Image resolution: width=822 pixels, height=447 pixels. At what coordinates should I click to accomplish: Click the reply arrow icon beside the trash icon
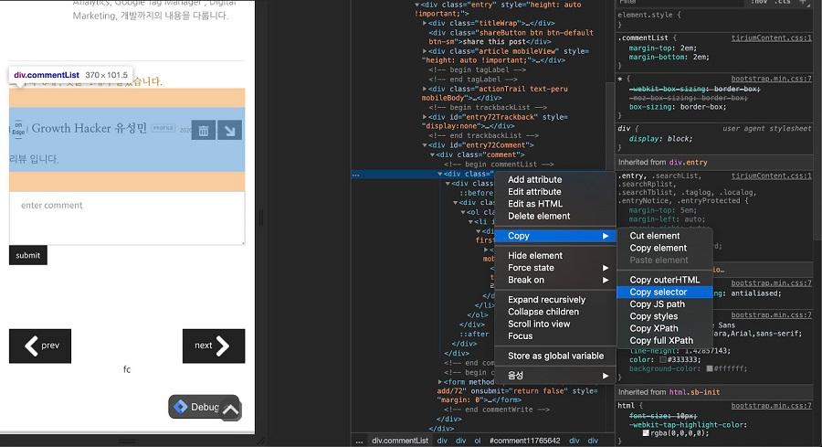coord(229,130)
